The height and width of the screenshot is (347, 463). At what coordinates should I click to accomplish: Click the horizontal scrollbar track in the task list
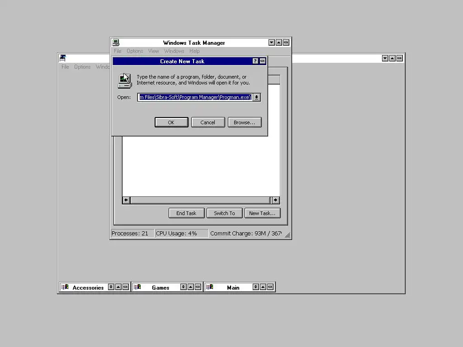pos(200,200)
